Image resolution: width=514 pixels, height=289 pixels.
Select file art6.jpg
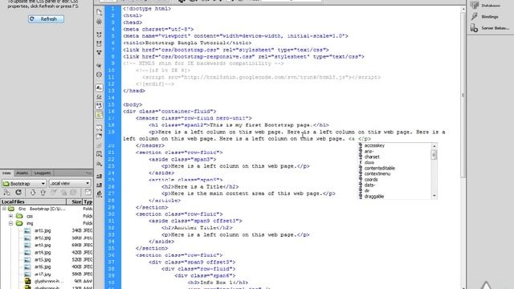click(x=43, y=267)
